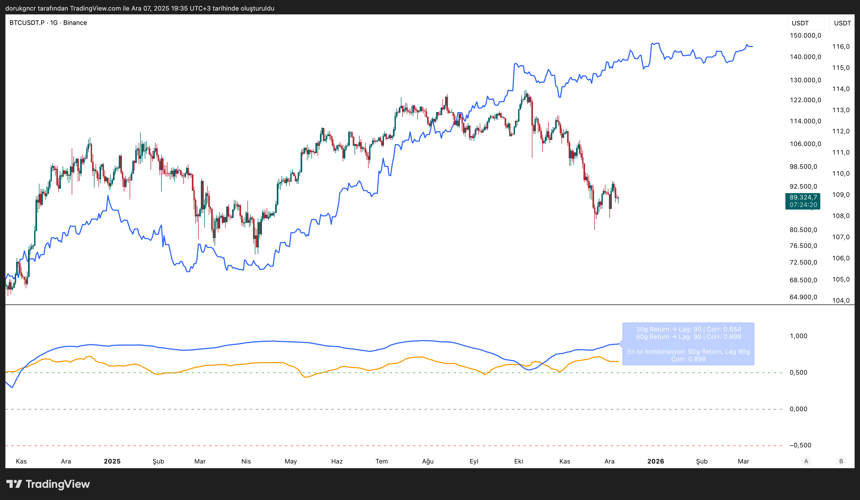
Task: Select the Haz month marker on time axis
Action: click(337, 461)
